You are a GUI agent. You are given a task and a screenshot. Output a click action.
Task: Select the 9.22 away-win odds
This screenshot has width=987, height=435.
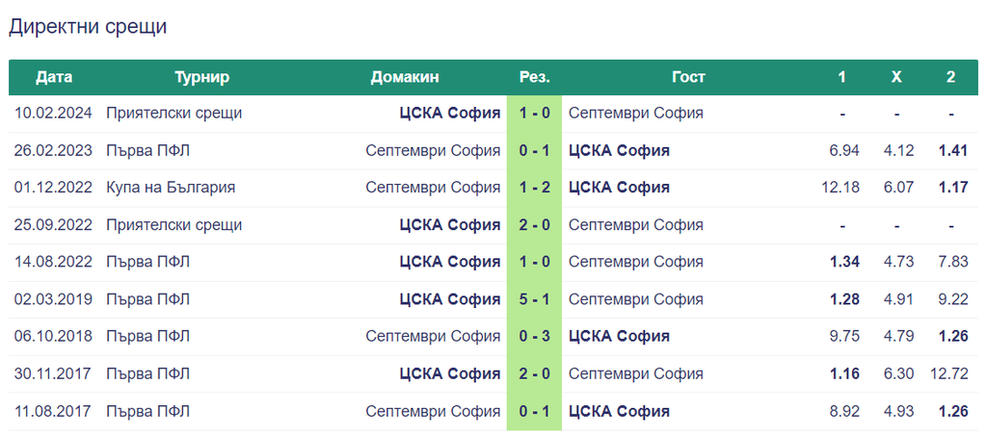tap(953, 299)
